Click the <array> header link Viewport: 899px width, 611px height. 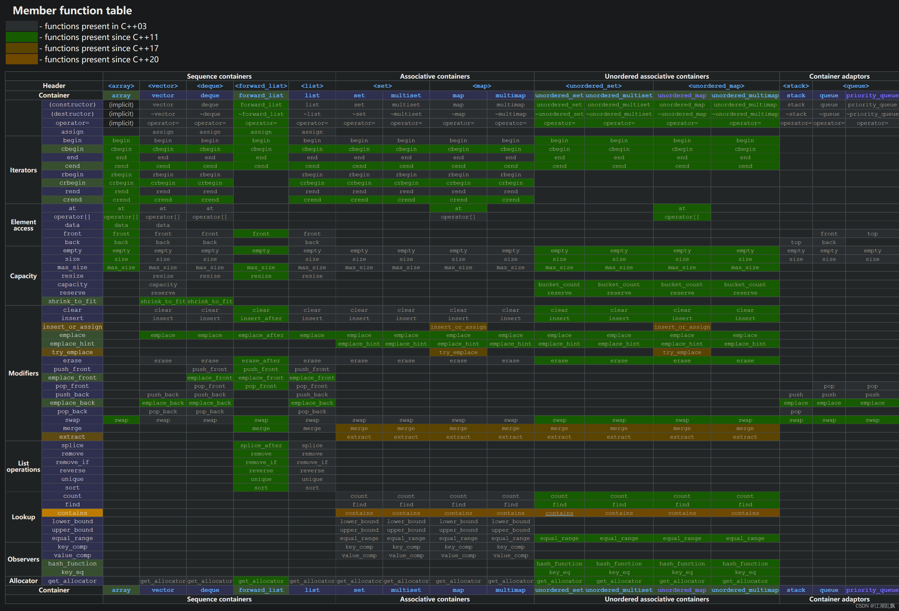click(x=121, y=86)
